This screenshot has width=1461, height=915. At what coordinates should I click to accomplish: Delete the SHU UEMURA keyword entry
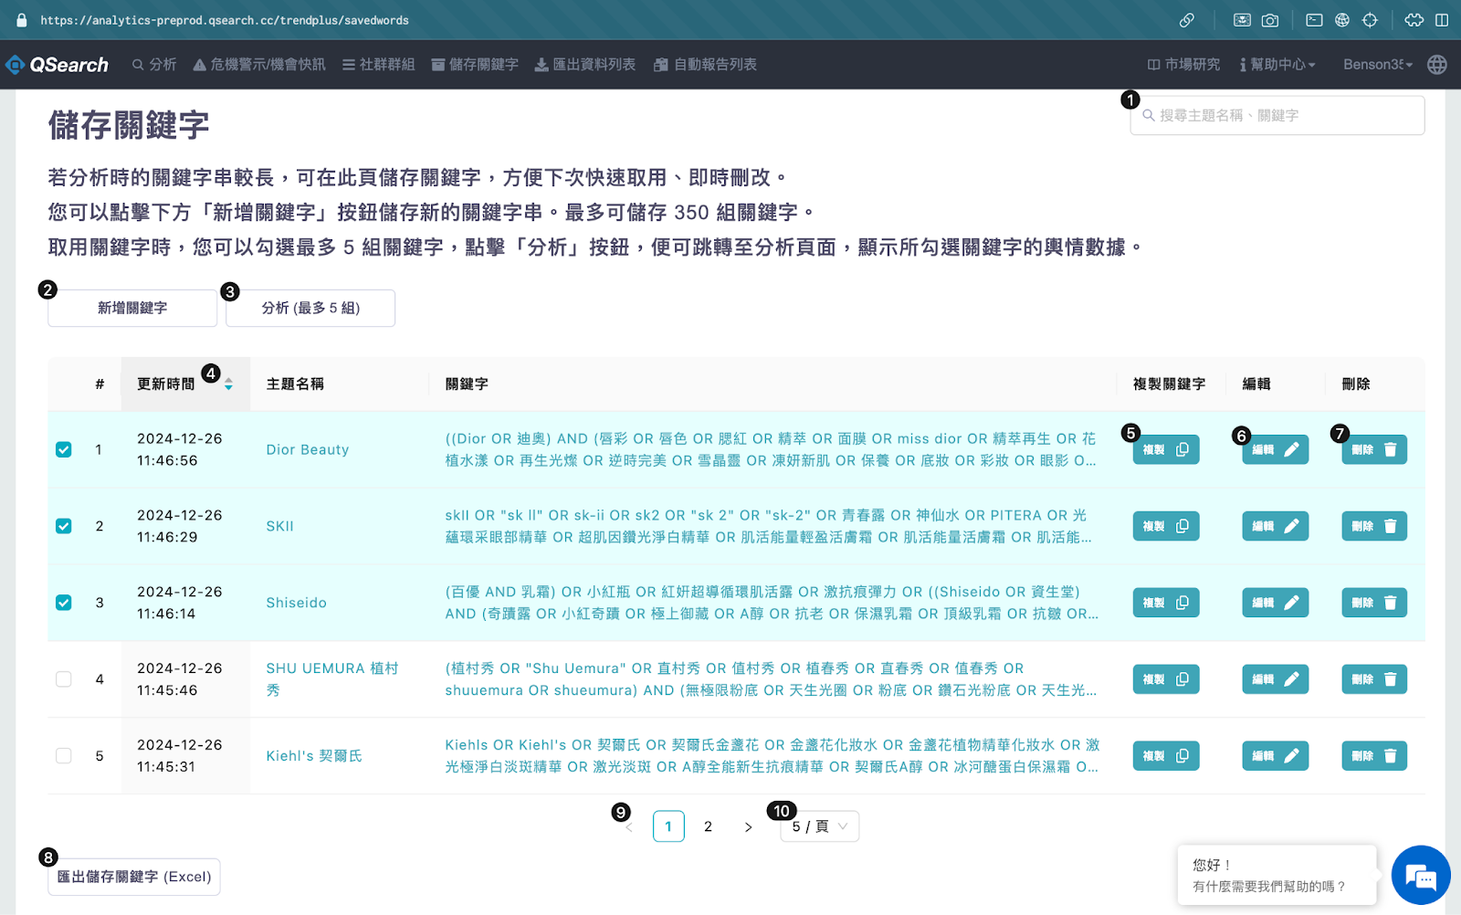pyautogui.click(x=1374, y=679)
